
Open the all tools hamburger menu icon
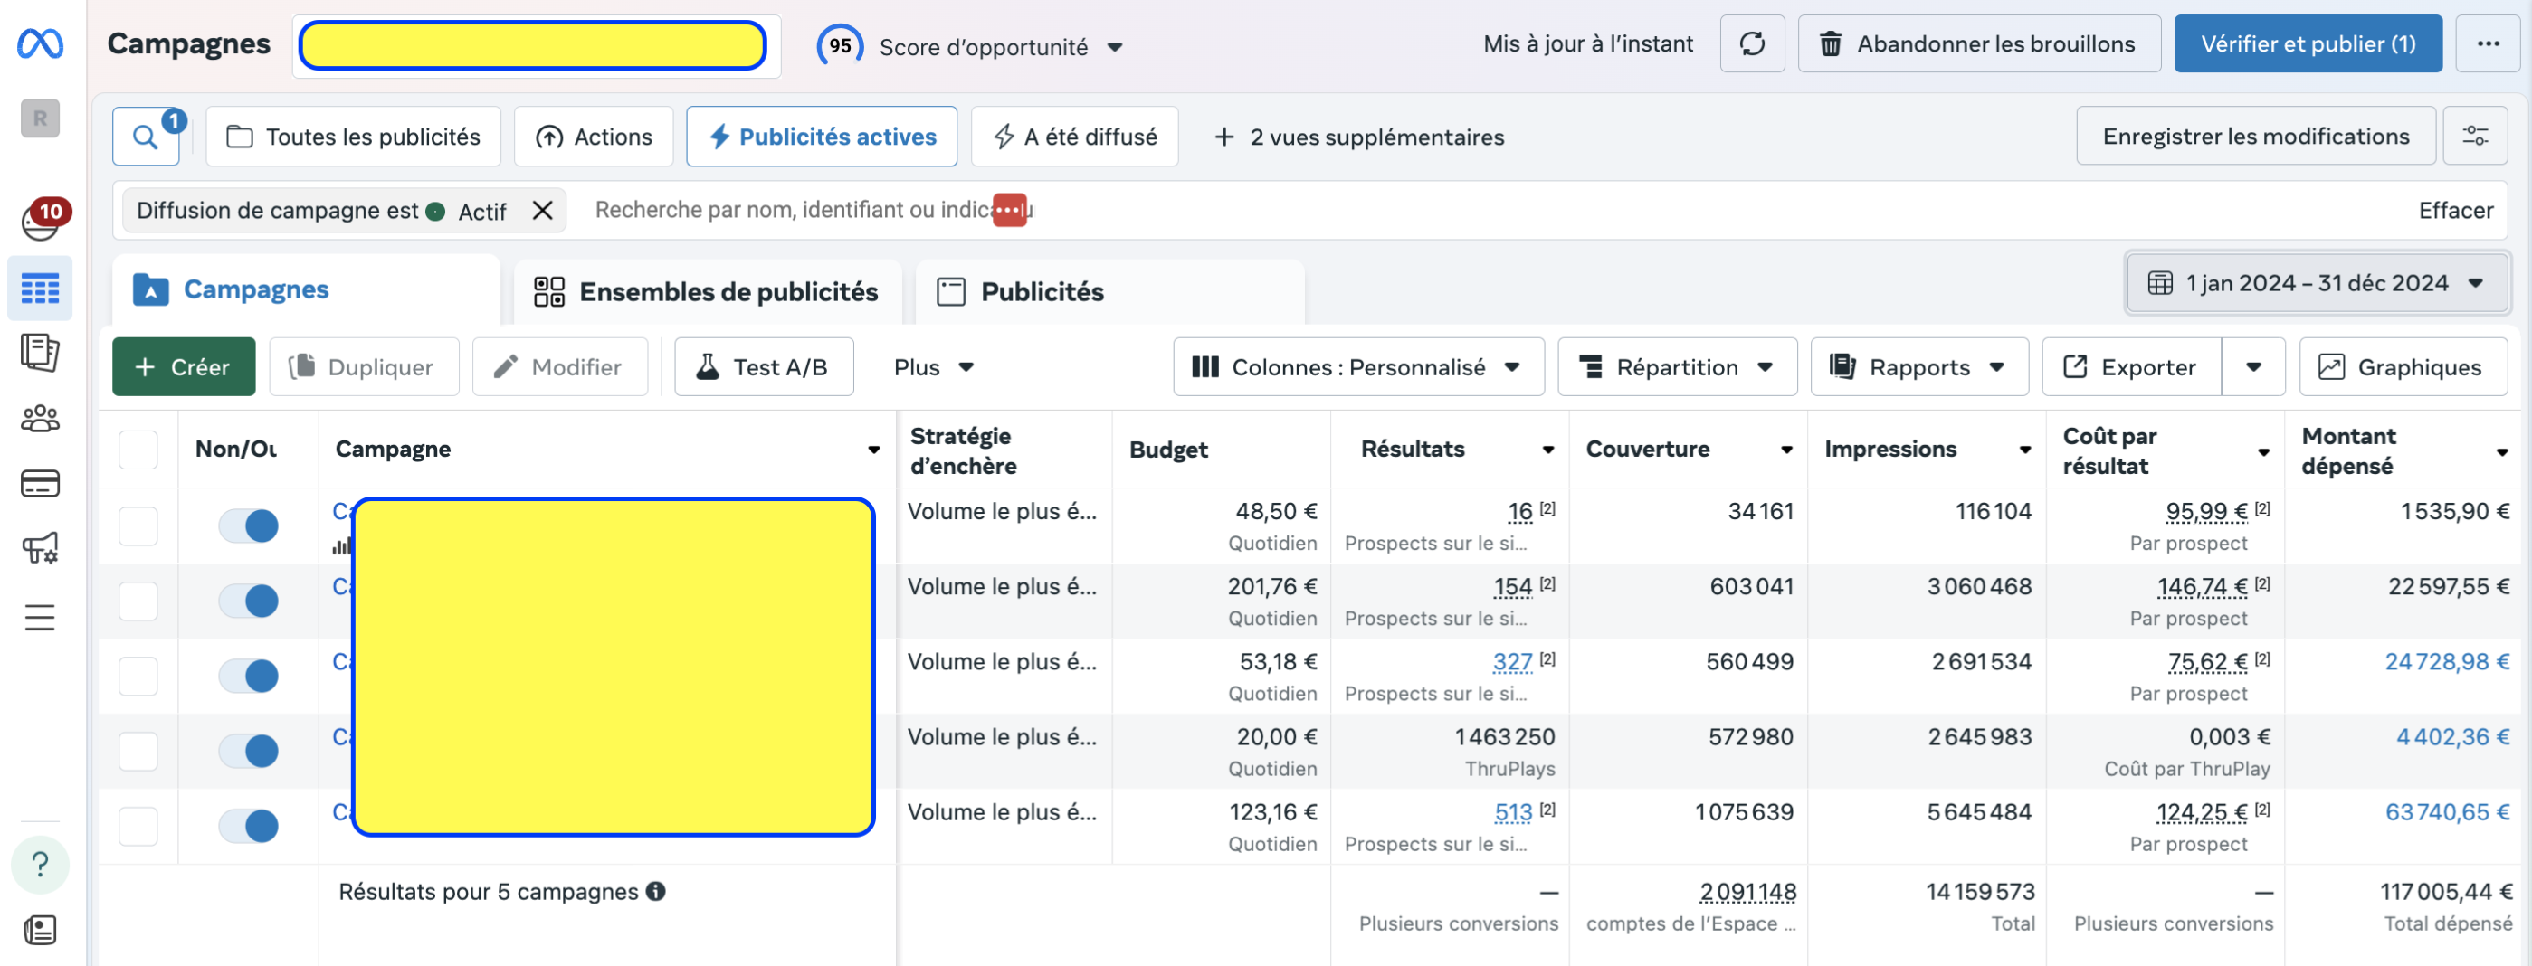[x=41, y=616]
